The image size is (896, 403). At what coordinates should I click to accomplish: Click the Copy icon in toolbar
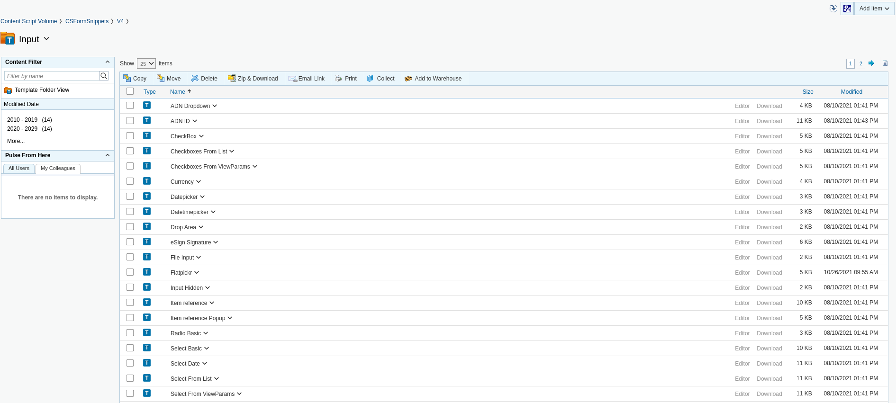tap(127, 79)
